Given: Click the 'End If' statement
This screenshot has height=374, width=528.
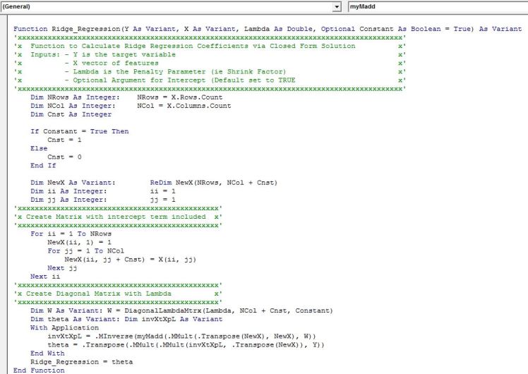Looking at the screenshot, I should [42, 166].
